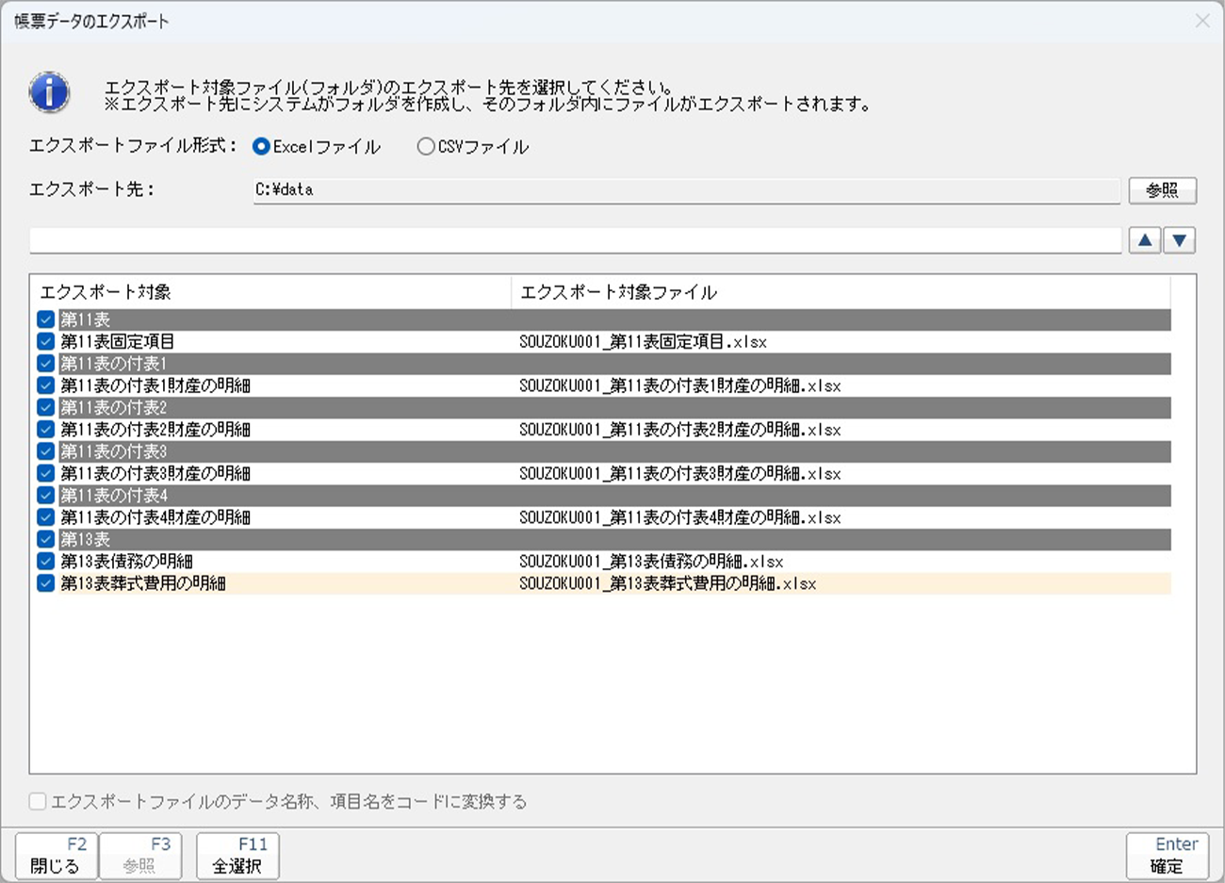Uncheck the 第11表 group checkbox
This screenshot has width=1225, height=883.
pyautogui.click(x=45, y=319)
